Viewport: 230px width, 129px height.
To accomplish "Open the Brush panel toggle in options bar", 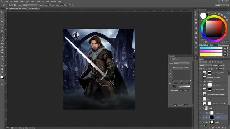I will click(15, 5).
